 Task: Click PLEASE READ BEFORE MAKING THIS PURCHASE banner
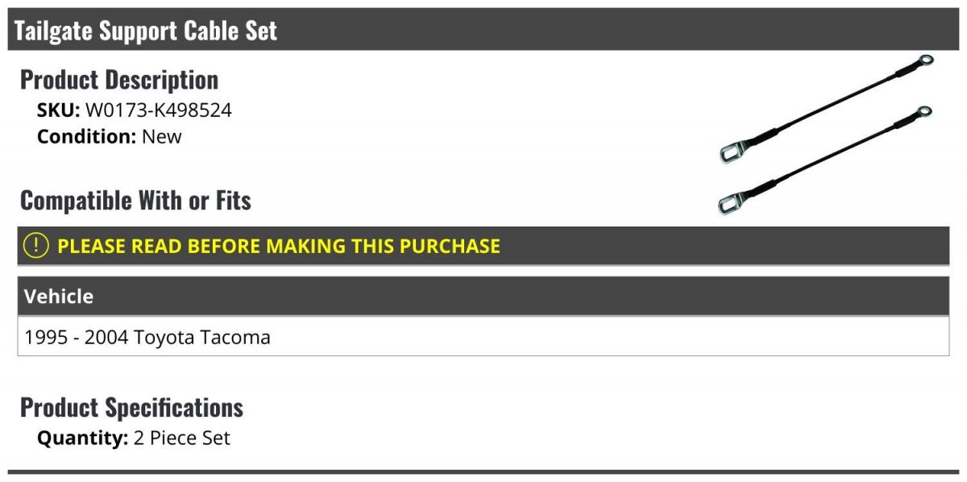[x=483, y=246]
